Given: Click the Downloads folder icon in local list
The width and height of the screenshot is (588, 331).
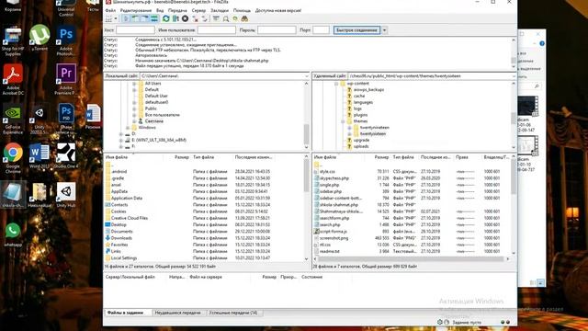Looking at the screenshot, I should pyautogui.click(x=108, y=238).
